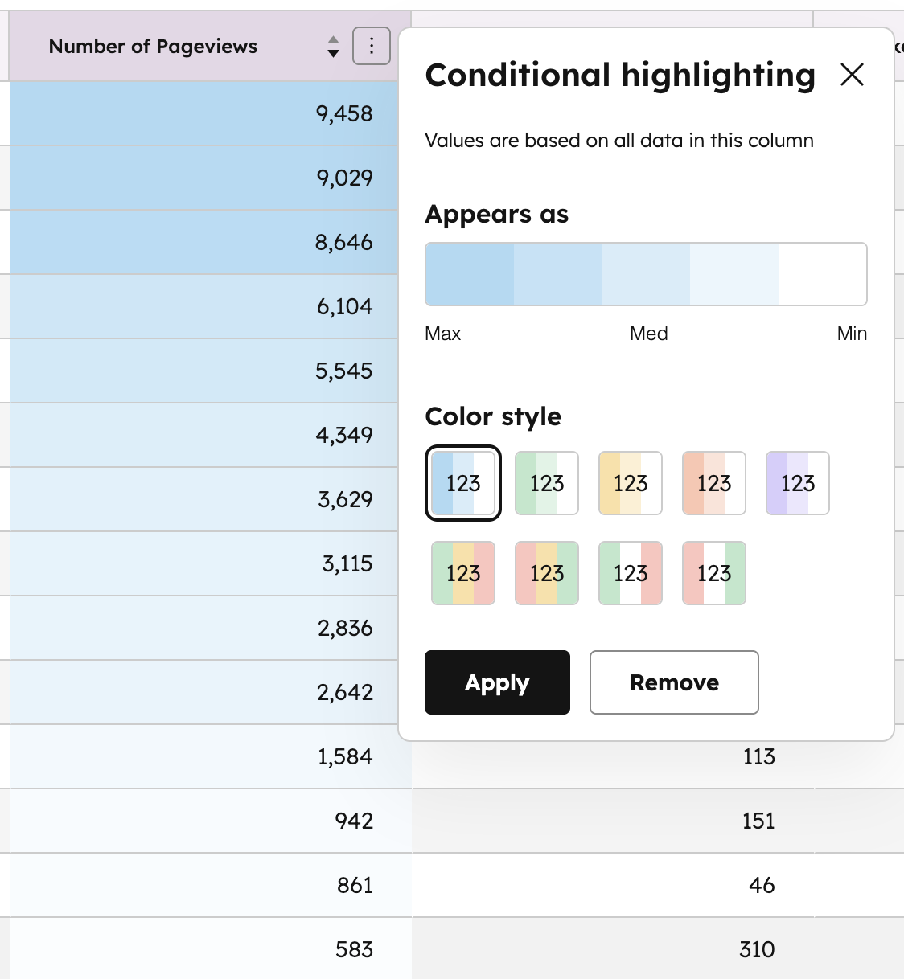
Task: Select the red-white-green color style
Action: point(714,573)
